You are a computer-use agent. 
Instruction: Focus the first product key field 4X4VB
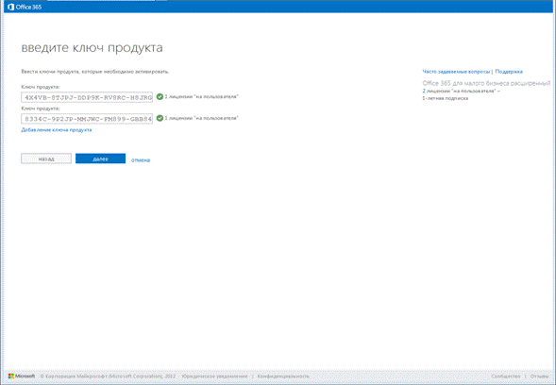coord(87,97)
